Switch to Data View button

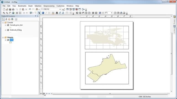41,94
